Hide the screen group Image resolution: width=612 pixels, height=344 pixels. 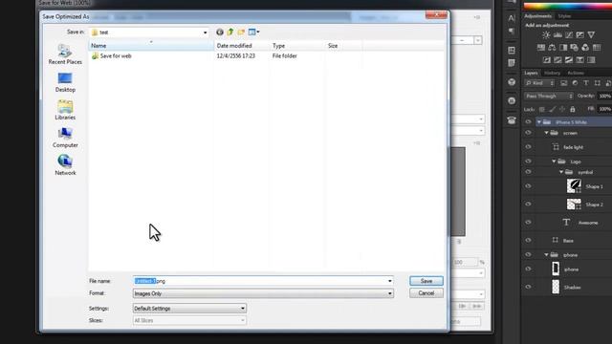click(528, 133)
